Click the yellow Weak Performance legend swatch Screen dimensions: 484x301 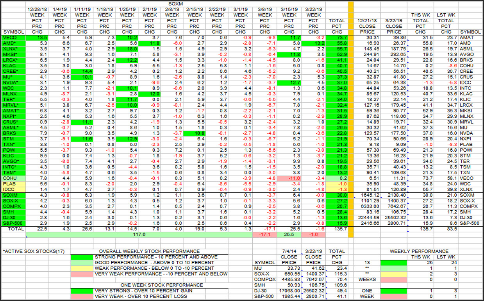click(x=82, y=268)
